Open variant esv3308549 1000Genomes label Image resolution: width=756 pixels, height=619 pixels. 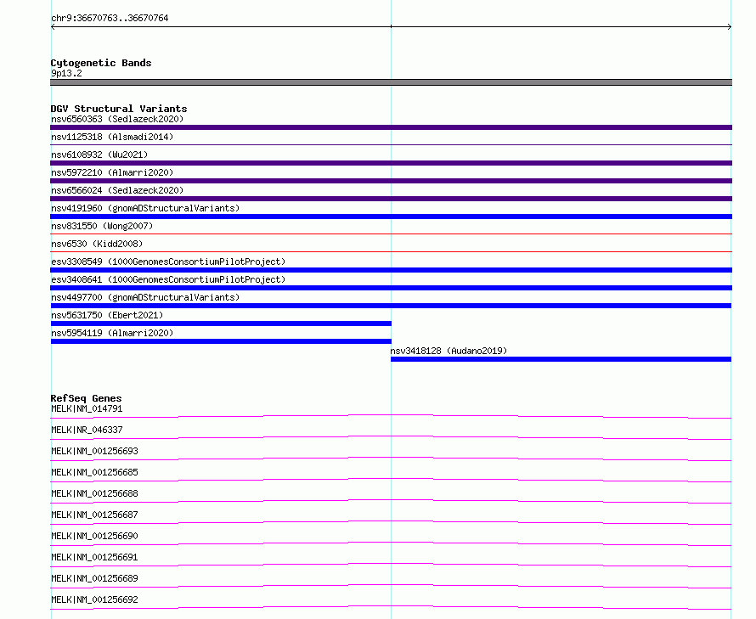(x=168, y=262)
